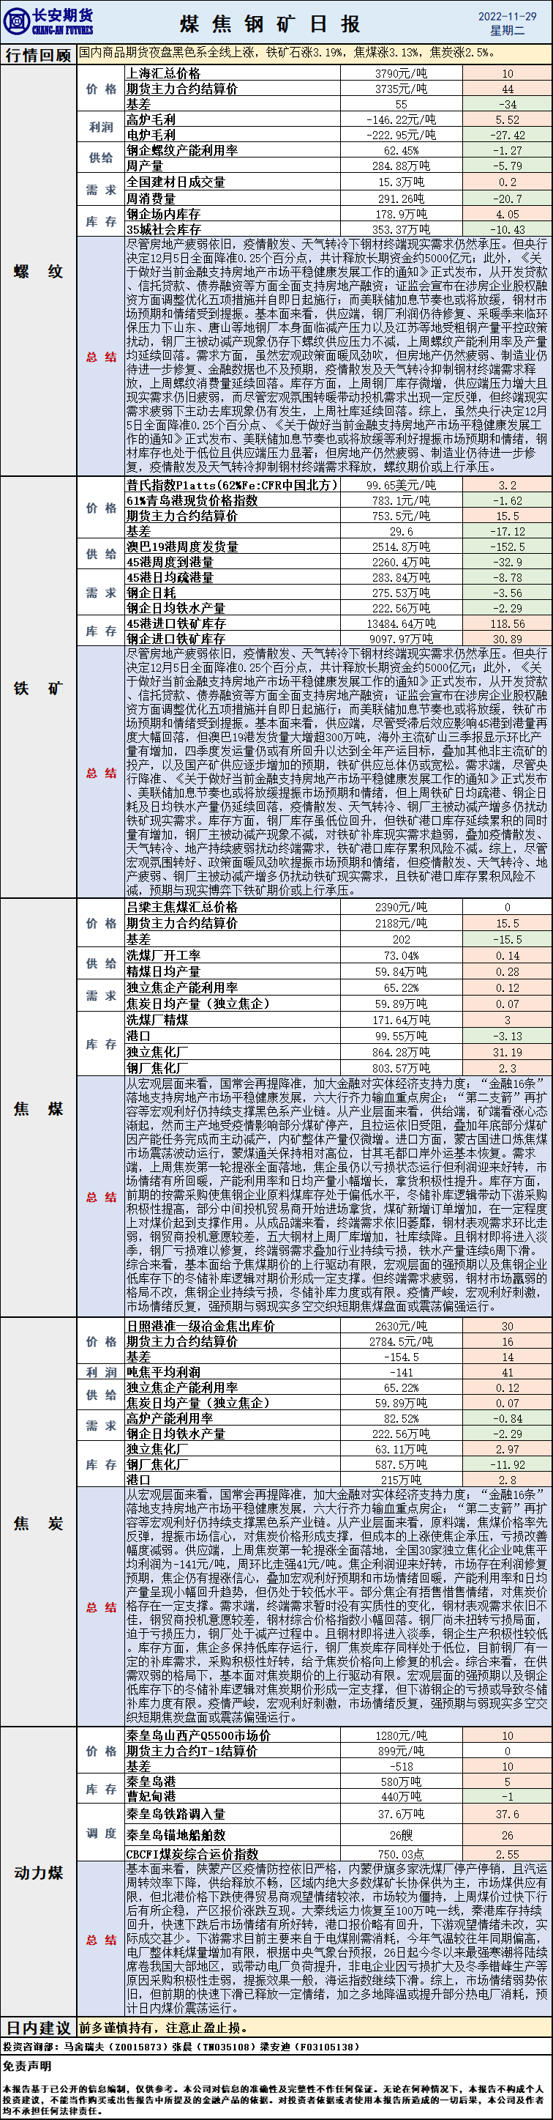
Task: Click the 钢企日耗 row label
Action: point(151,593)
